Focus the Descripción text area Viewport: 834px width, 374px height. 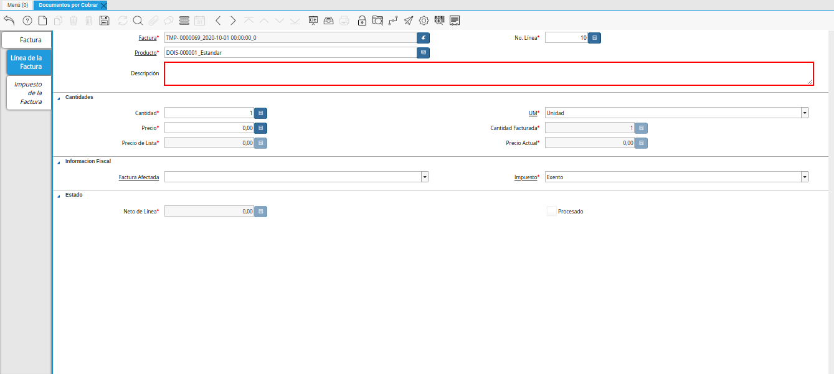(x=489, y=73)
